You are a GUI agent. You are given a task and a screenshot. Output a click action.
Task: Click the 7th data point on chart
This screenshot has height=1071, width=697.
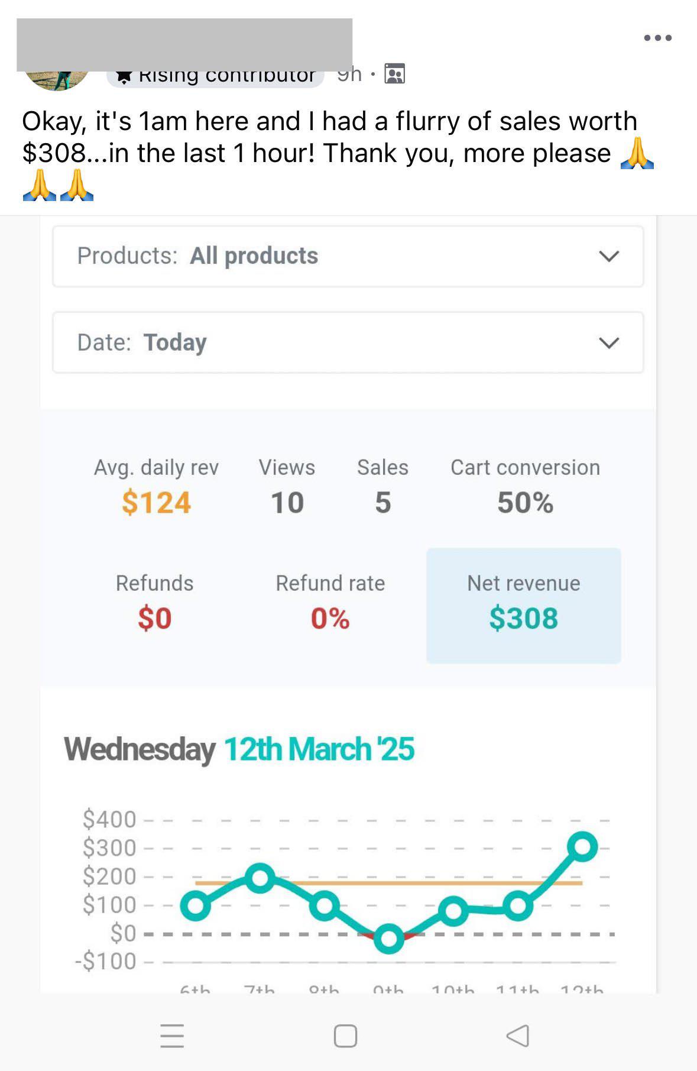click(260, 878)
